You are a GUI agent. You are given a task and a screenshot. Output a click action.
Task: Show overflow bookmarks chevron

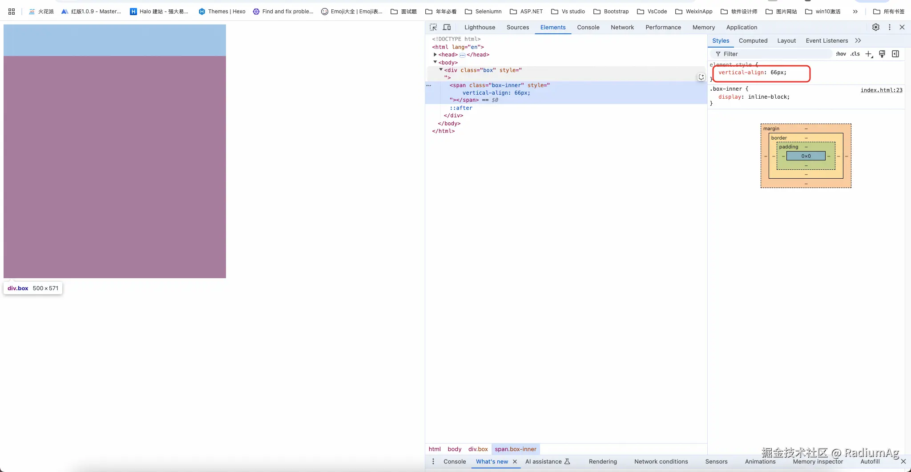pyautogui.click(x=855, y=12)
